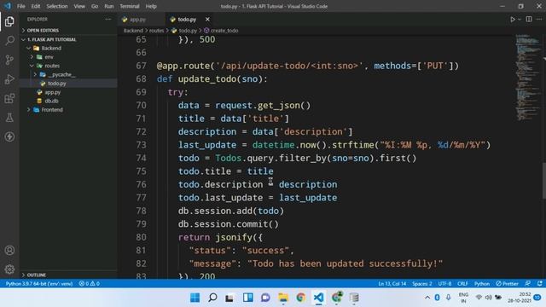Close the todo.py tab
The height and width of the screenshot is (307, 546).
click(x=207, y=20)
